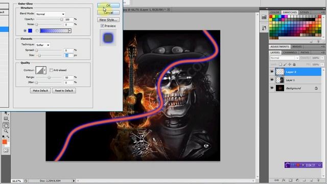Viewport: 327px width, 184px height.
Task: Toggle the Preview checkbox
Action: coord(102,26)
